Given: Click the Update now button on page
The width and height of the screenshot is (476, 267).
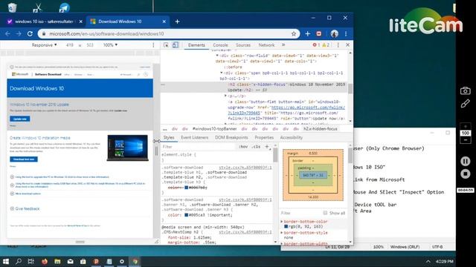Looking at the screenshot, I should [20, 119].
